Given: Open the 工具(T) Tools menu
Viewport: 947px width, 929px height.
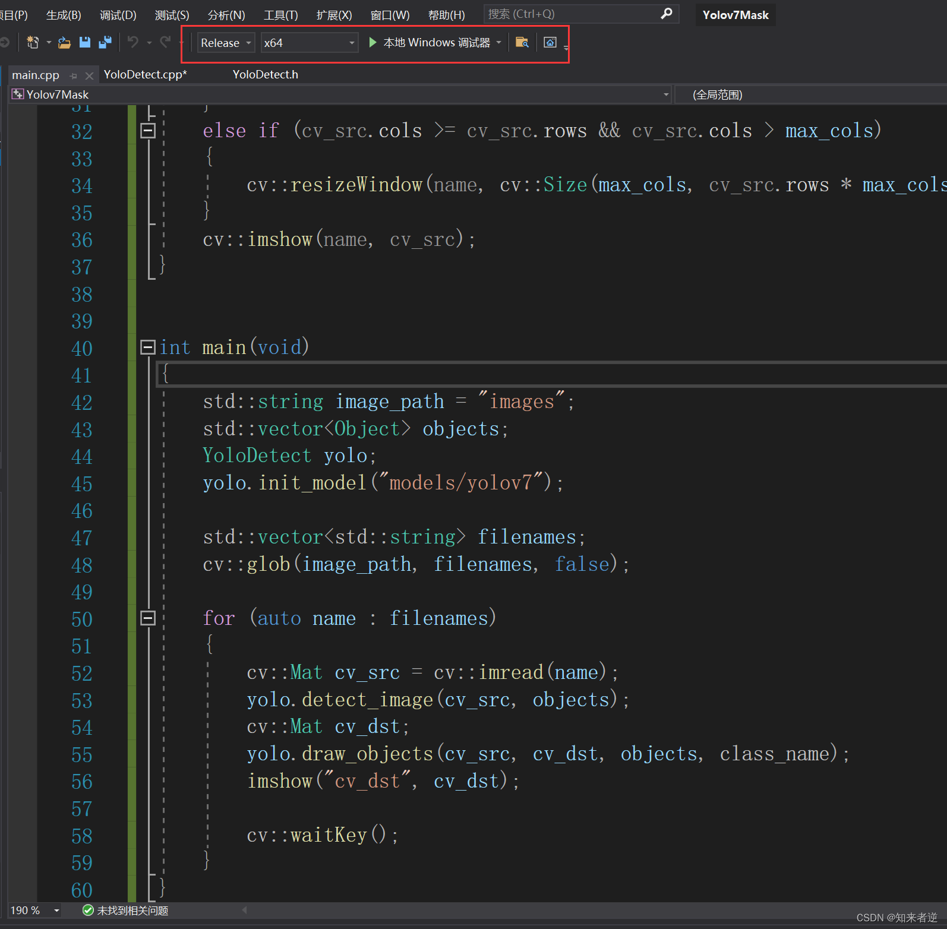Looking at the screenshot, I should [x=280, y=15].
